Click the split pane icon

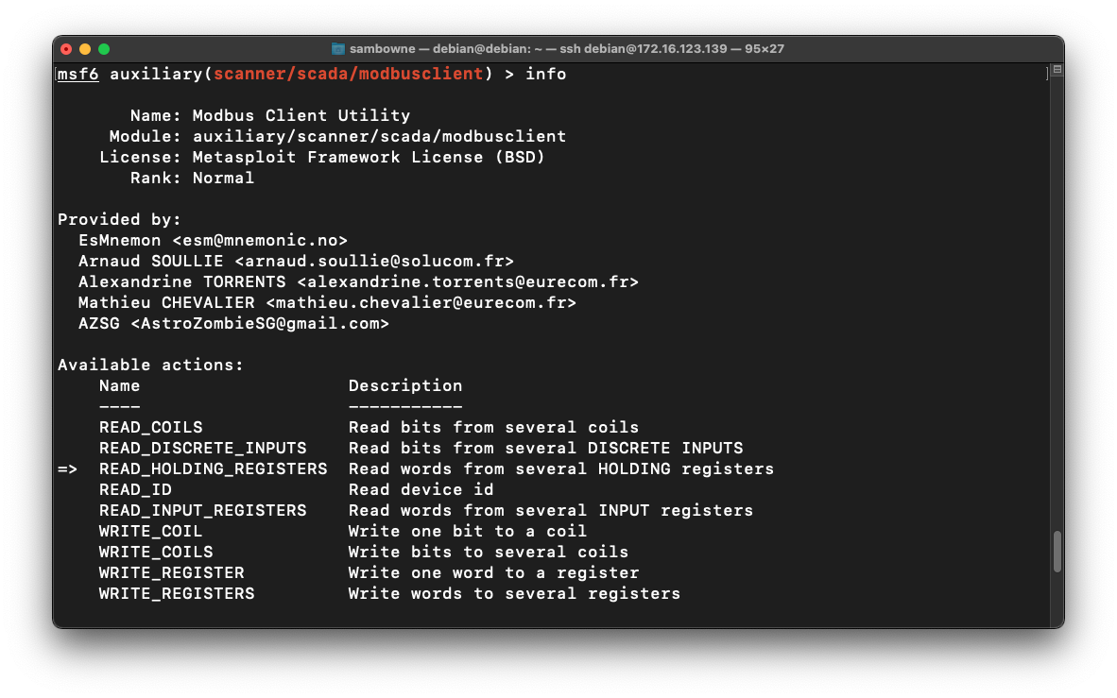1057,70
